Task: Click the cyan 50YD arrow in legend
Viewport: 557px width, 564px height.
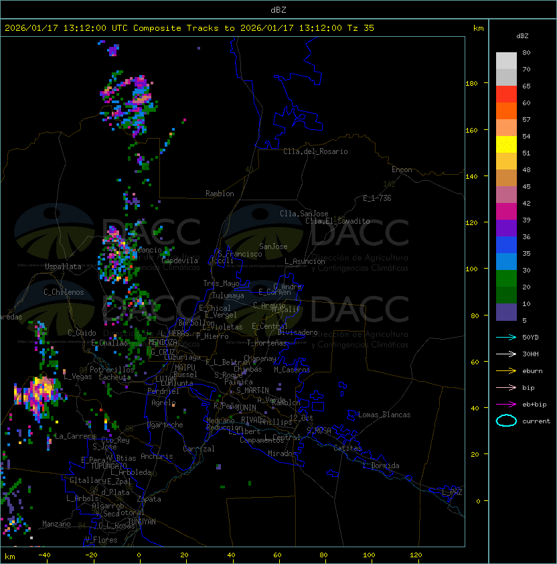Action: [x=506, y=337]
